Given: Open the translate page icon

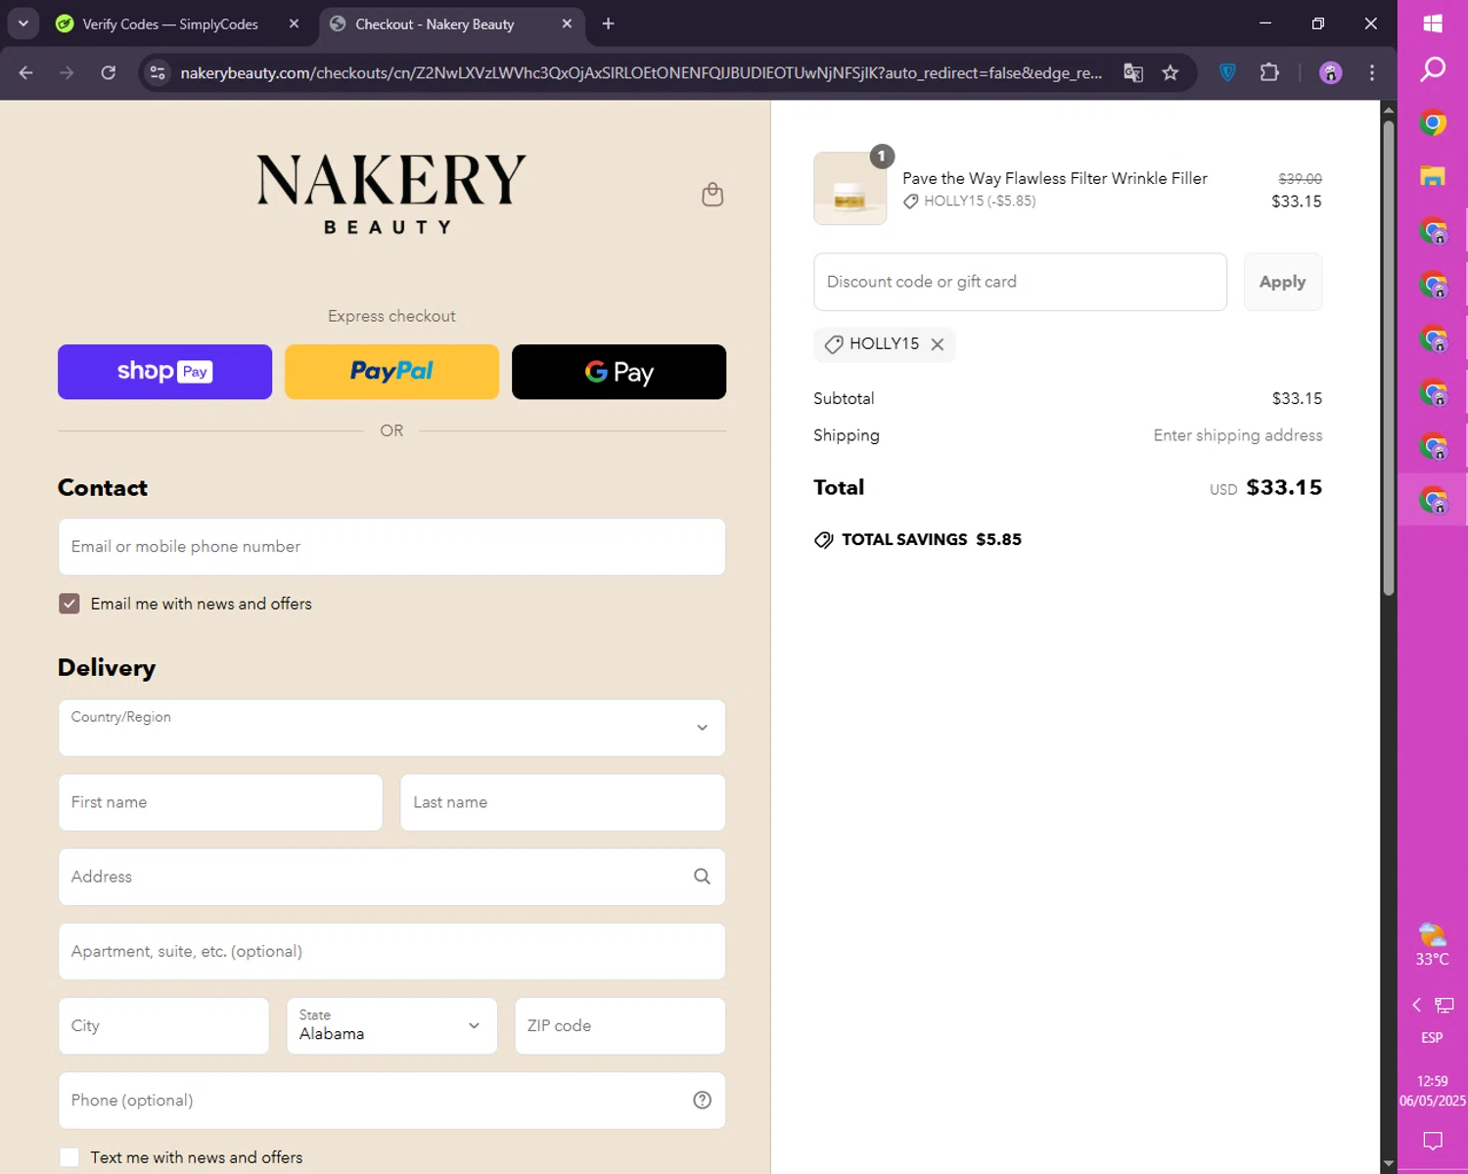Looking at the screenshot, I should tap(1133, 72).
